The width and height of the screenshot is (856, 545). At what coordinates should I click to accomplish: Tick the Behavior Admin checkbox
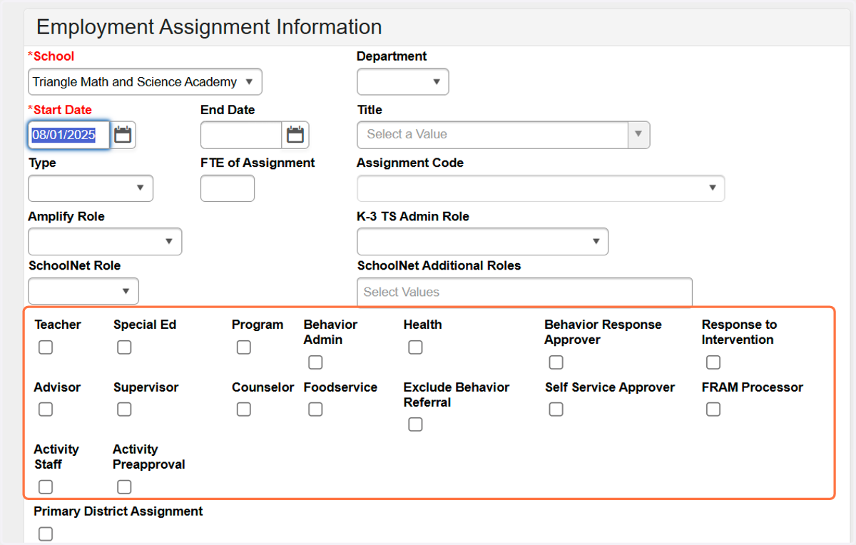315,362
